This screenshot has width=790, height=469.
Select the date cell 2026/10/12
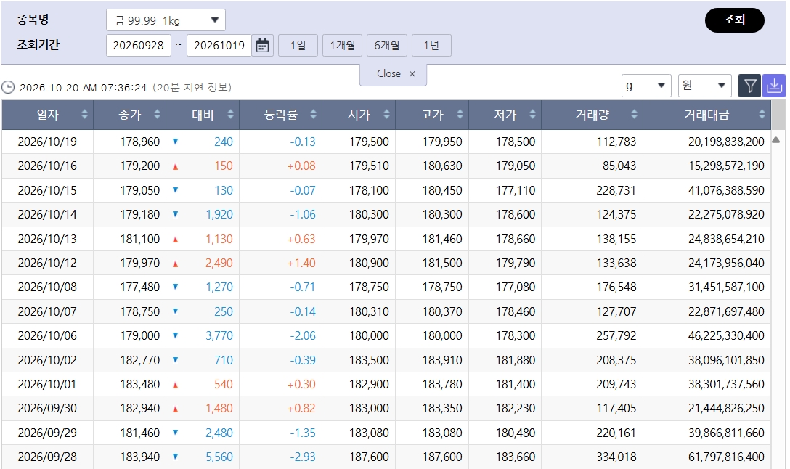pyautogui.click(x=47, y=263)
